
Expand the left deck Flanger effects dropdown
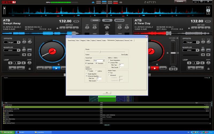(19, 42)
